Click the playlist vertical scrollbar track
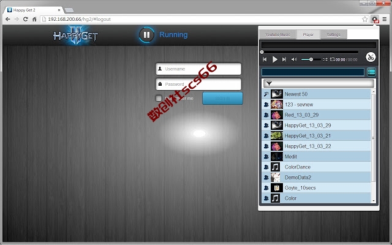392x245 pixels. pyautogui.click(x=374, y=146)
